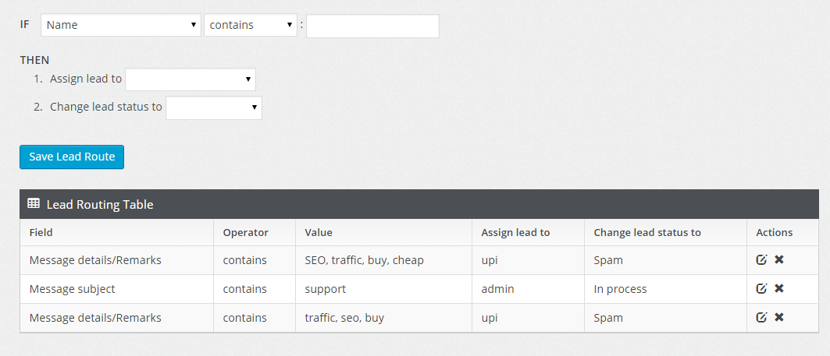Click the Field column header
The width and height of the screenshot is (830, 356).
coord(41,232)
